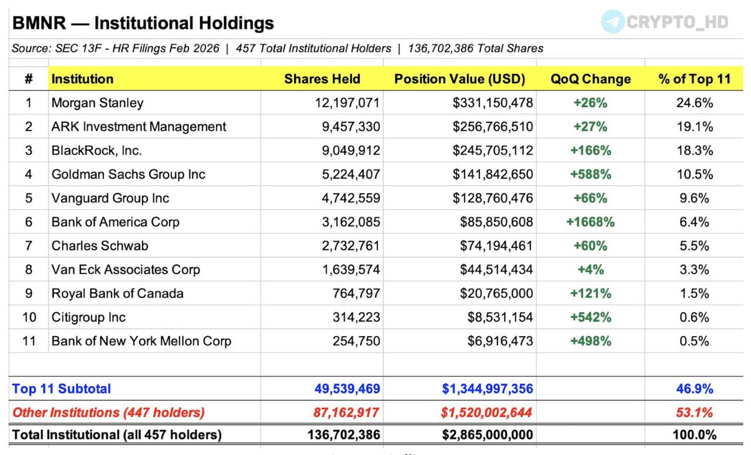Click Vanguard position value $128,760,476
This screenshot has width=751, height=455.
click(x=492, y=199)
